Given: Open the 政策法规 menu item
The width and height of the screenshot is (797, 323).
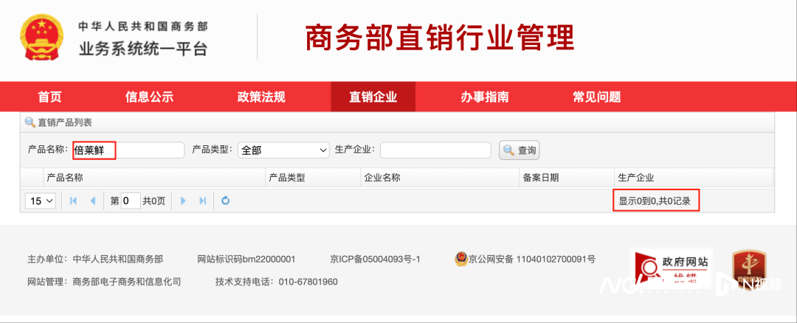Looking at the screenshot, I should tap(261, 97).
